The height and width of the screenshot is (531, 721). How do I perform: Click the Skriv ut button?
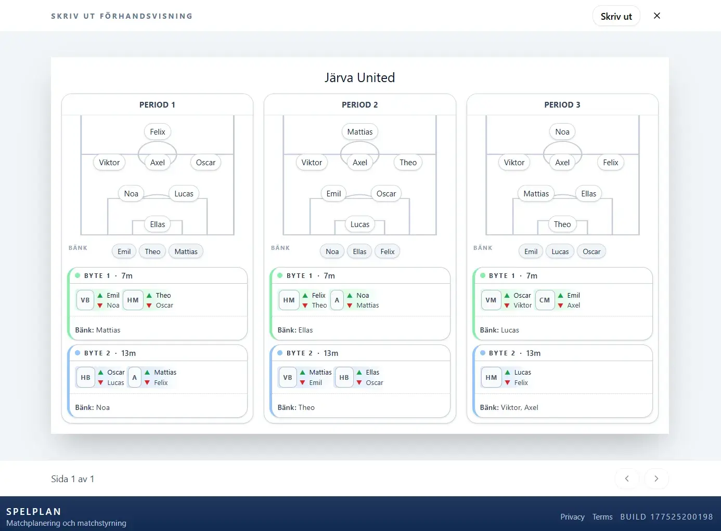pos(616,16)
